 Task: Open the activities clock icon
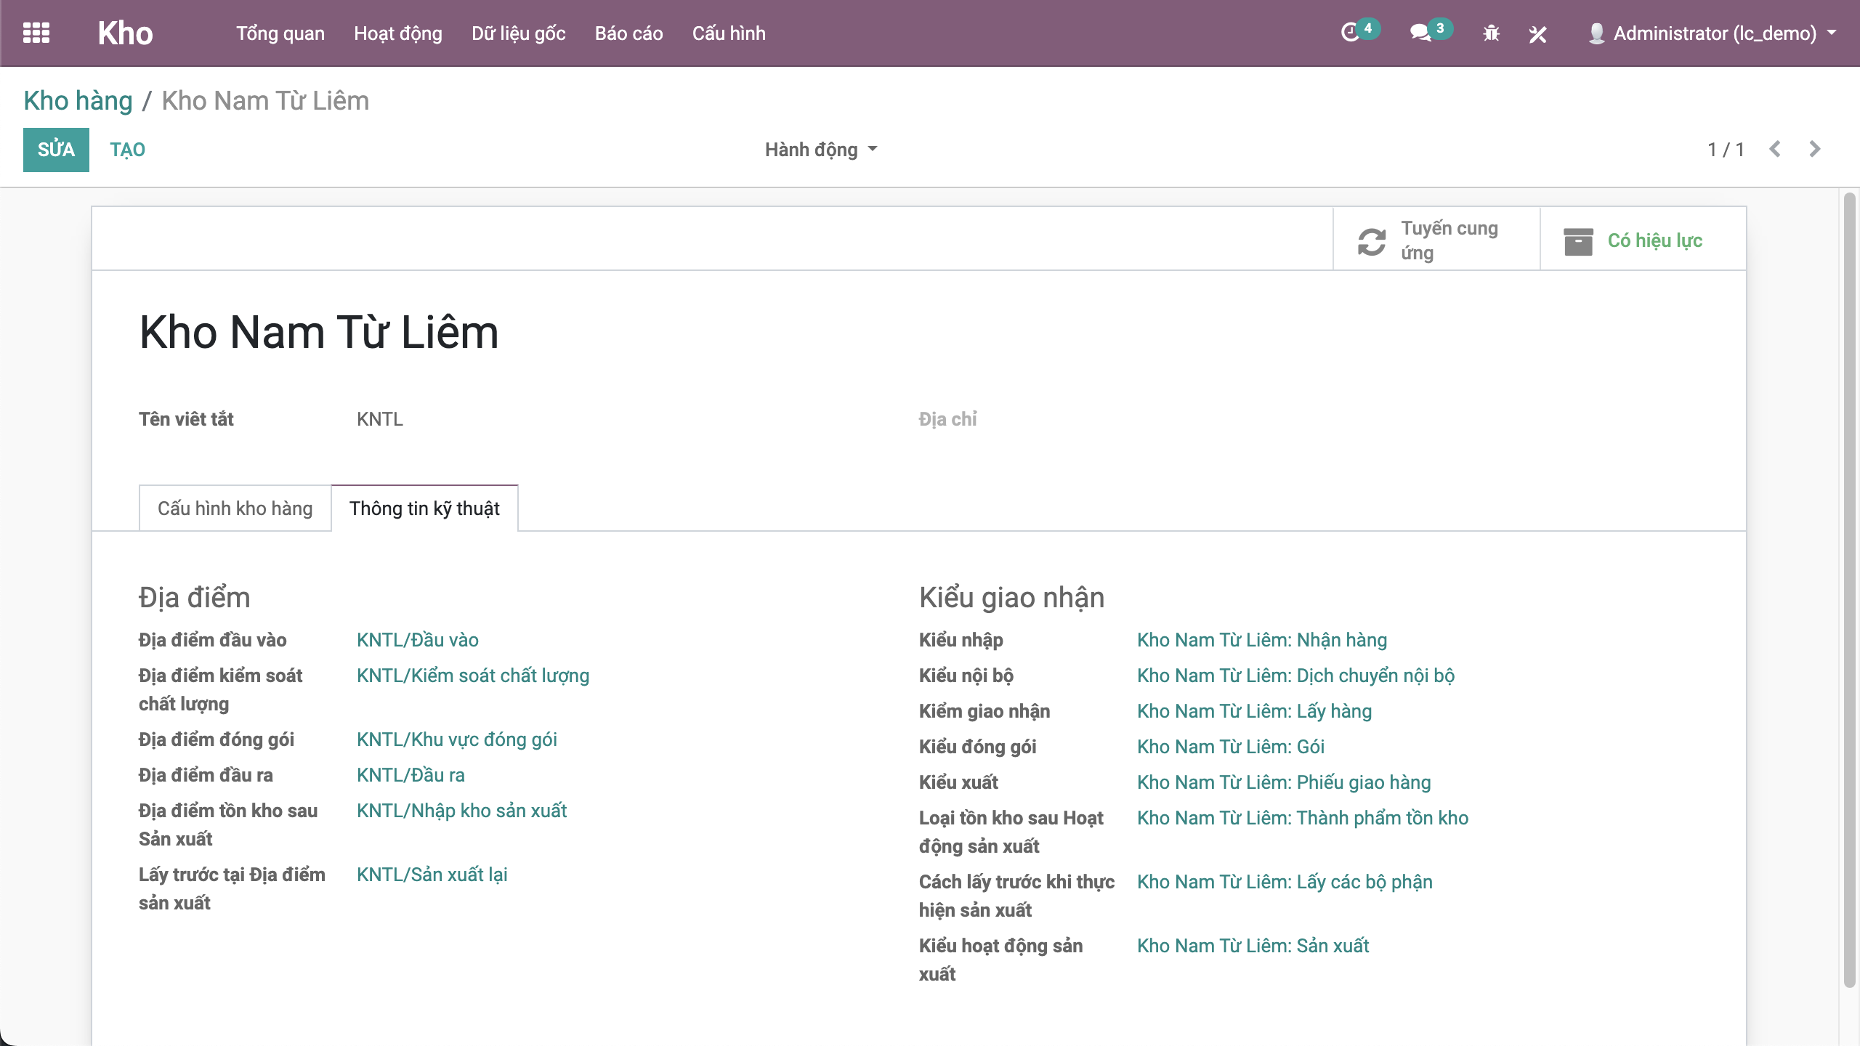[x=1350, y=33]
